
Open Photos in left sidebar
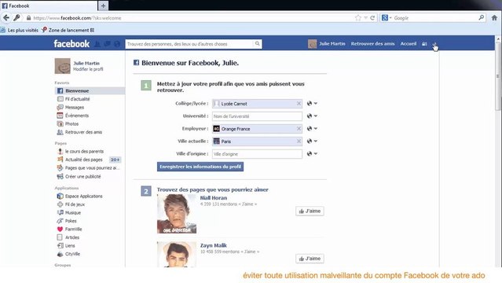[x=71, y=123]
